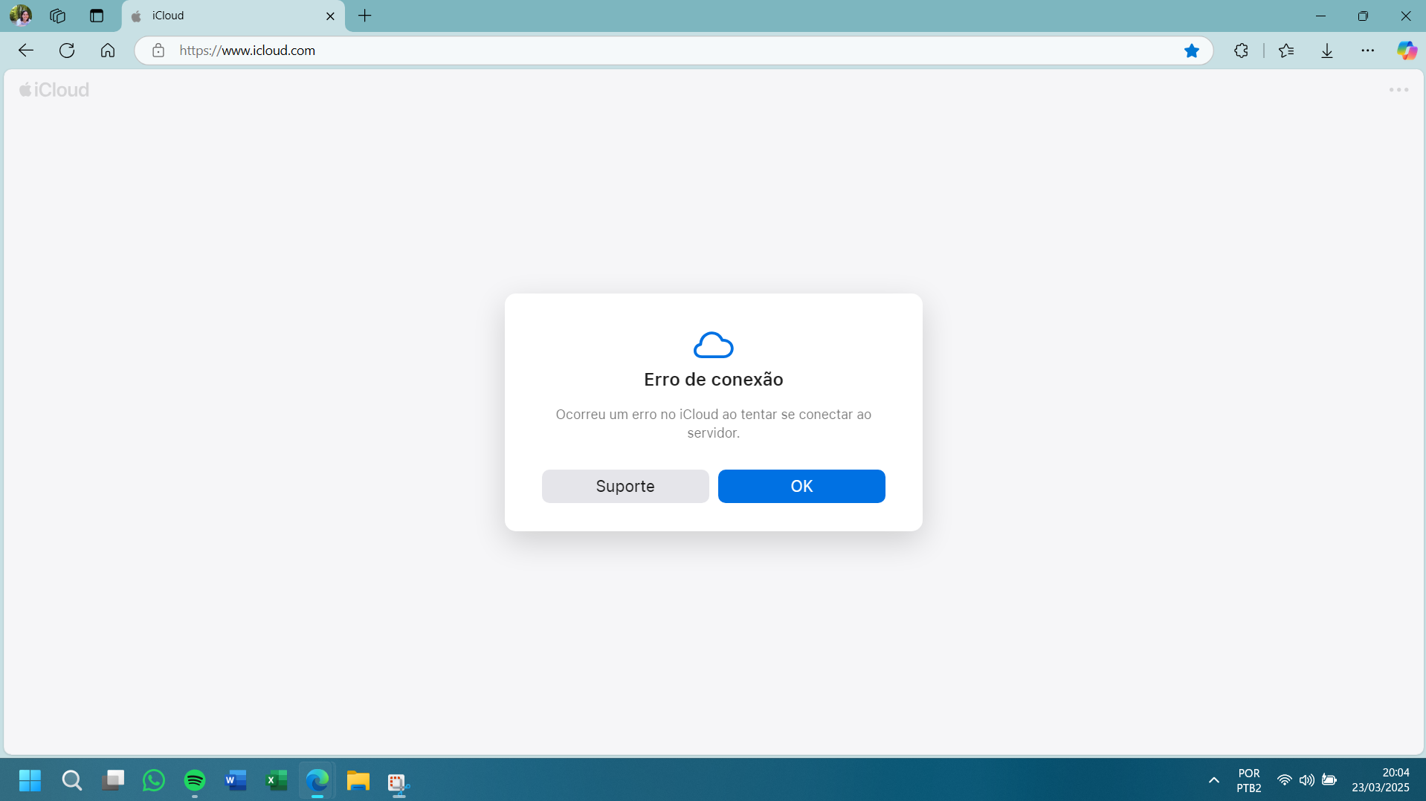The image size is (1426, 801).
Task: Open the Workspaces button
Action: point(58,16)
